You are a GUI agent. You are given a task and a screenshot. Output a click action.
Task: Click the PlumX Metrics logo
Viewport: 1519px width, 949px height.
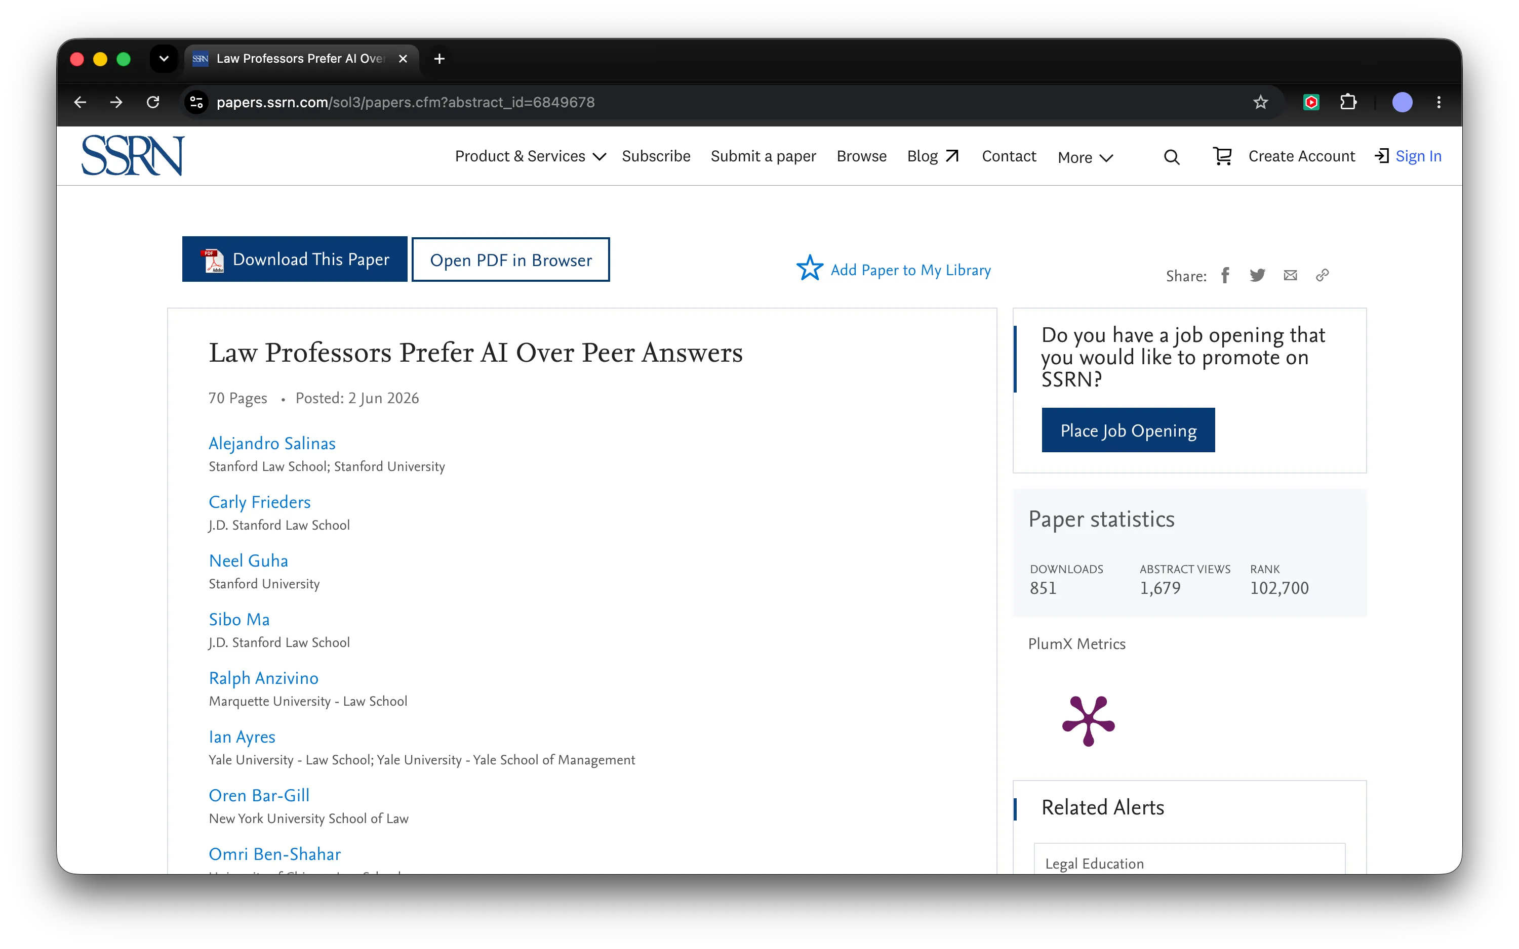point(1088,720)
